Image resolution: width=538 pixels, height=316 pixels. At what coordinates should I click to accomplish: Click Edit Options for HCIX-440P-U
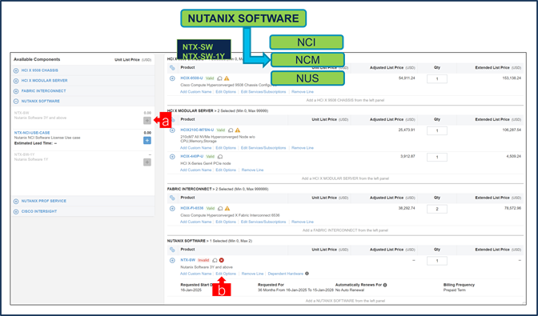coord(226,170)
